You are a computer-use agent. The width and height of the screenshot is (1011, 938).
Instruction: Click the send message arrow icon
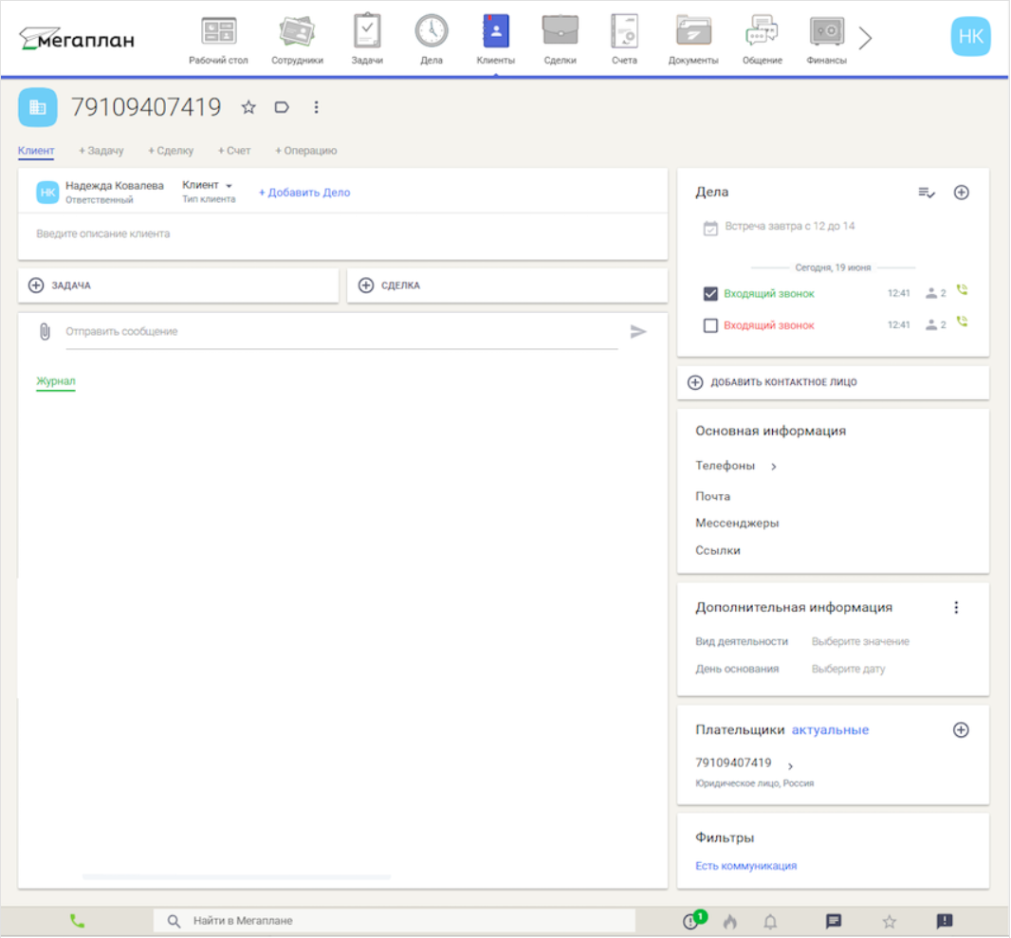coord(638,332)
